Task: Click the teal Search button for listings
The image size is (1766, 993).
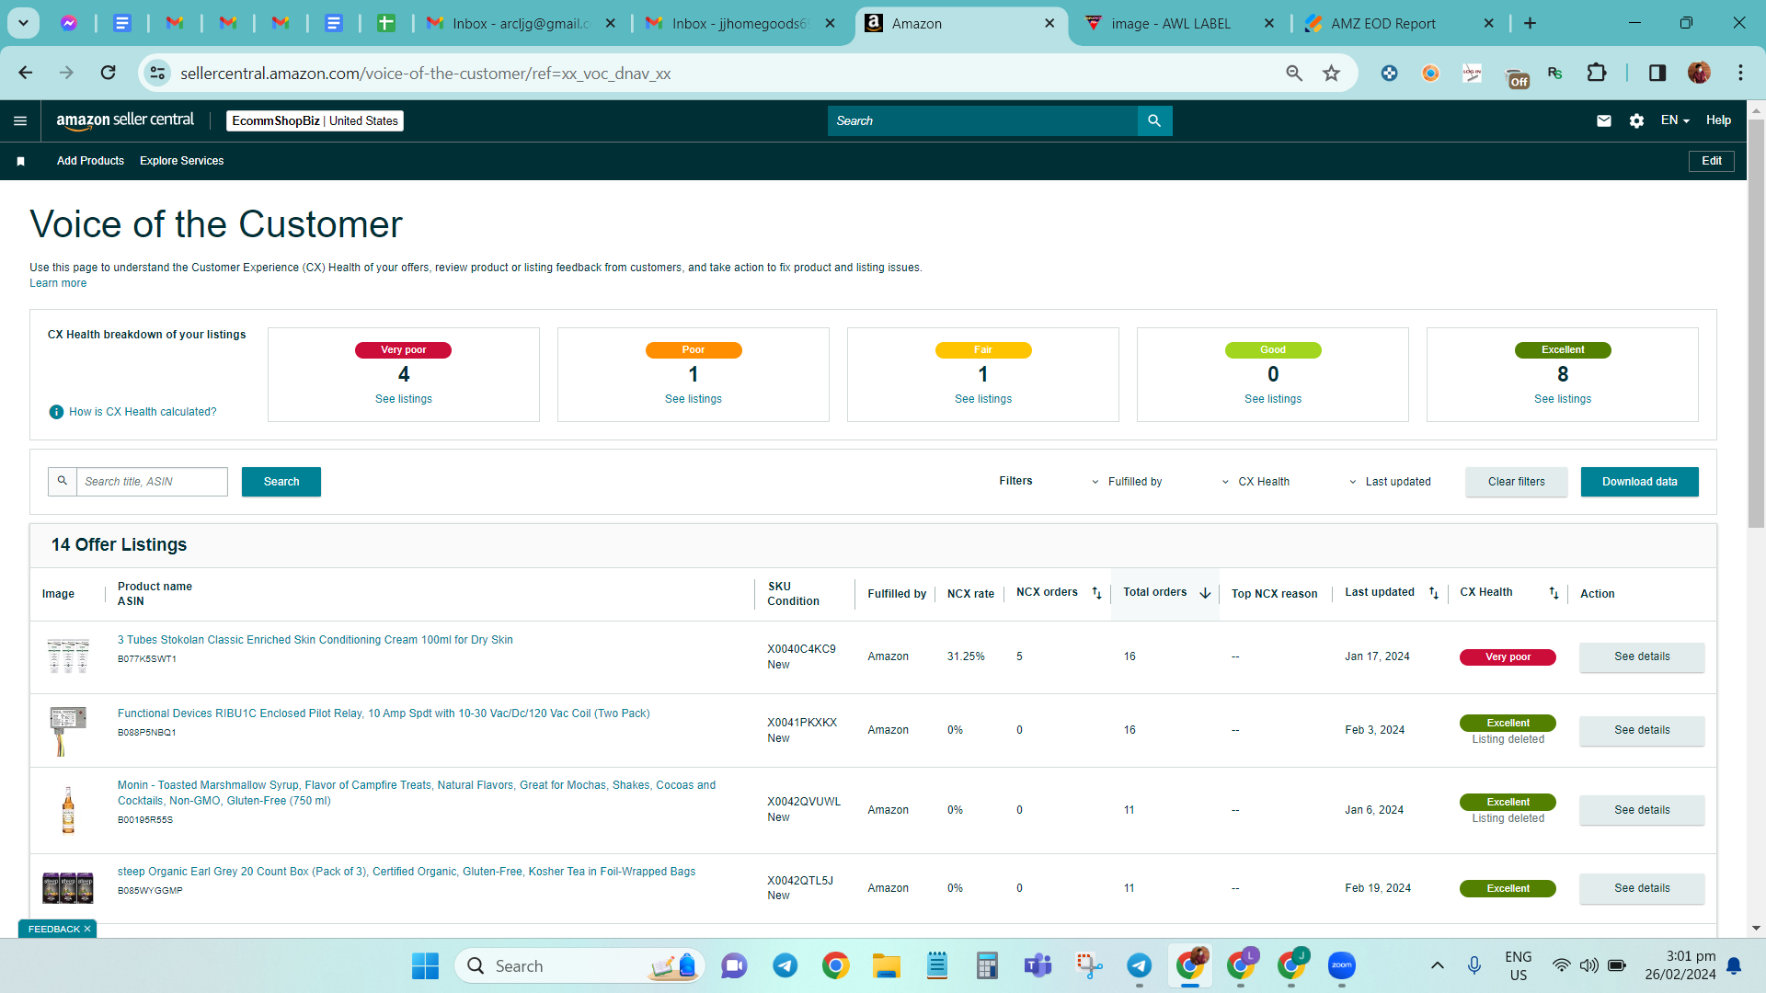Action: [x=281, y=482]
